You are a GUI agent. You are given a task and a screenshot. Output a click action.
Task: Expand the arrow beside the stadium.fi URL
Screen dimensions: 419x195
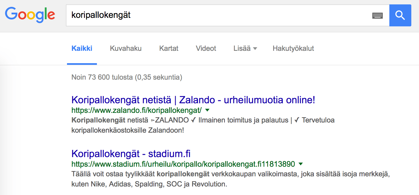point(301,164)
